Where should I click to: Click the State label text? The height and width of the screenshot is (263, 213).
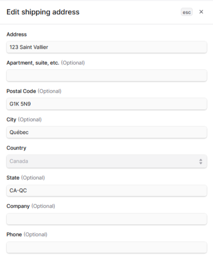[x=13, y=178]
